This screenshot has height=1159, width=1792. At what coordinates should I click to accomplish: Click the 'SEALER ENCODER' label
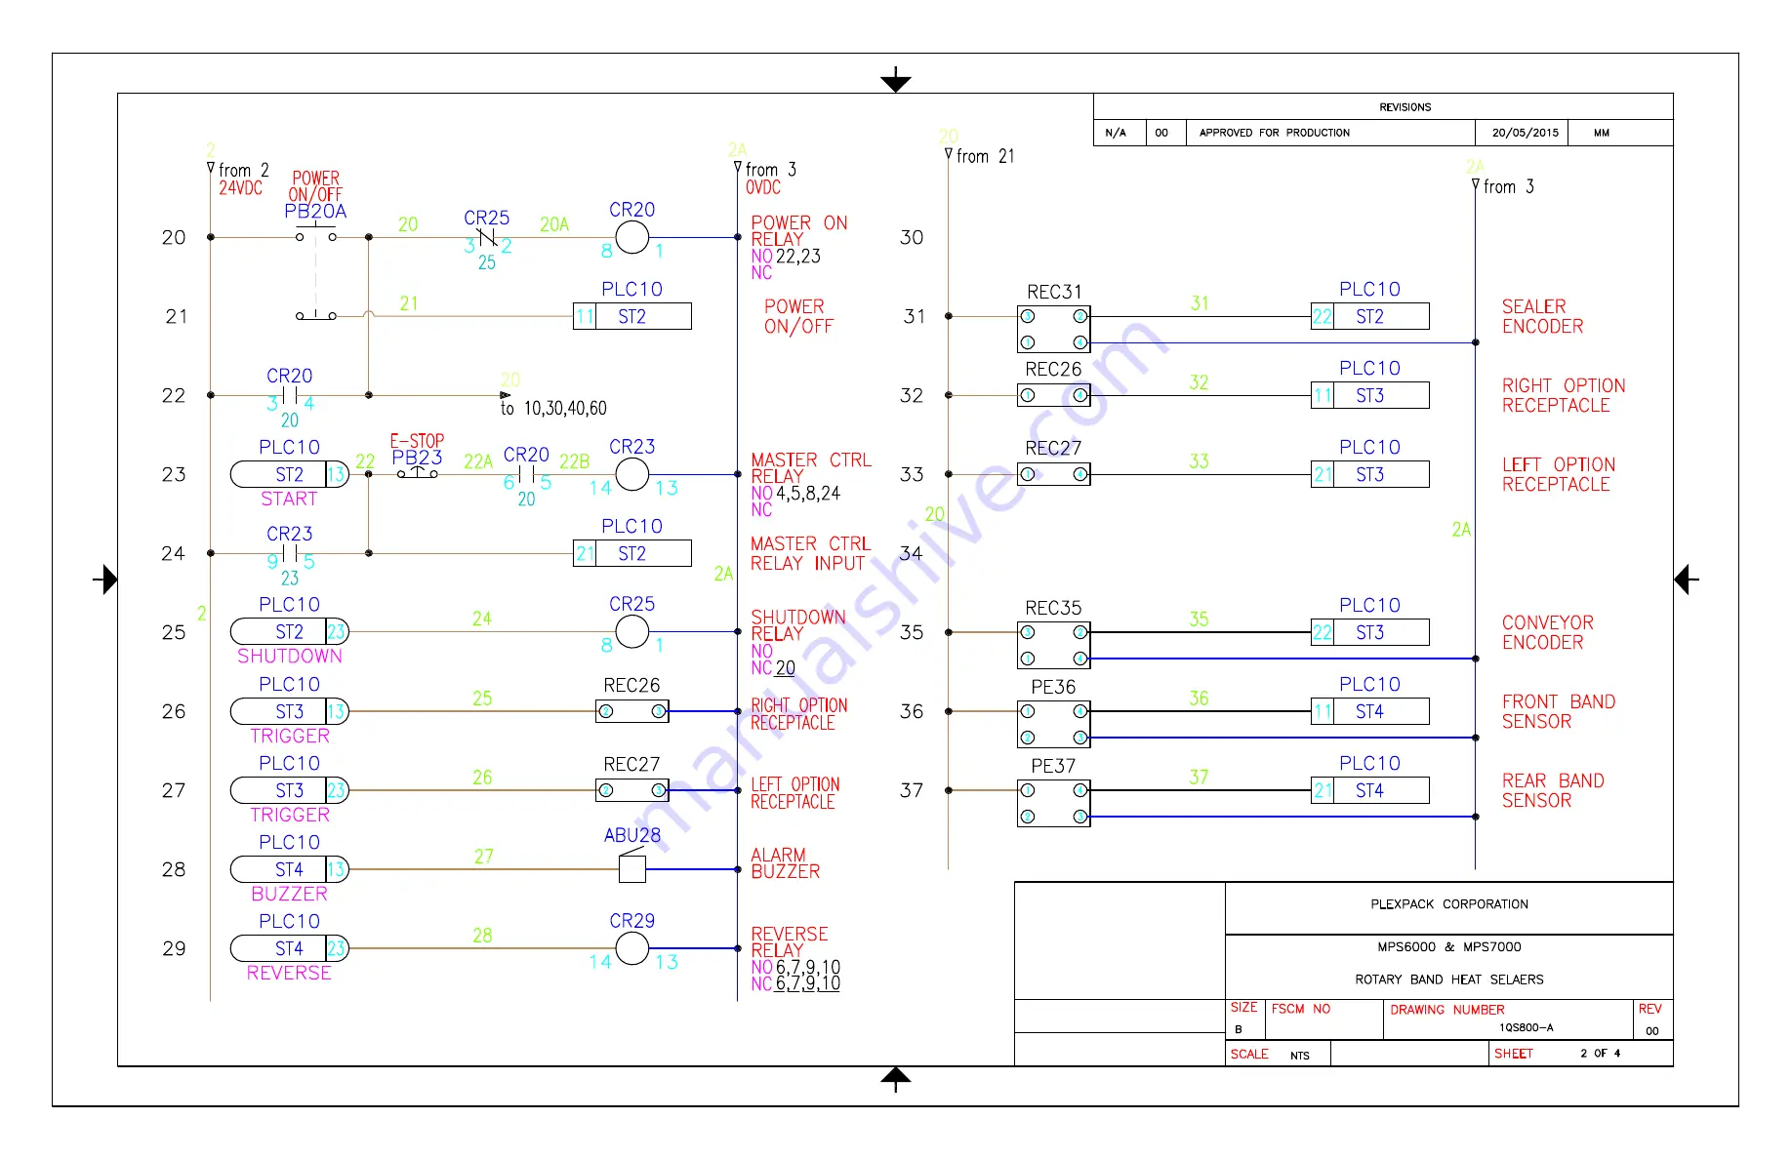[1542, 316]
